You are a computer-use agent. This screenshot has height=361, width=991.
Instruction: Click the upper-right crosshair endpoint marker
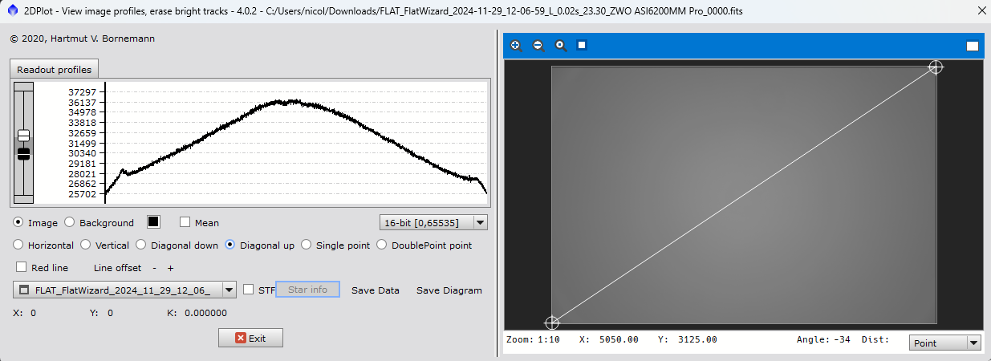tap(936, 67)
